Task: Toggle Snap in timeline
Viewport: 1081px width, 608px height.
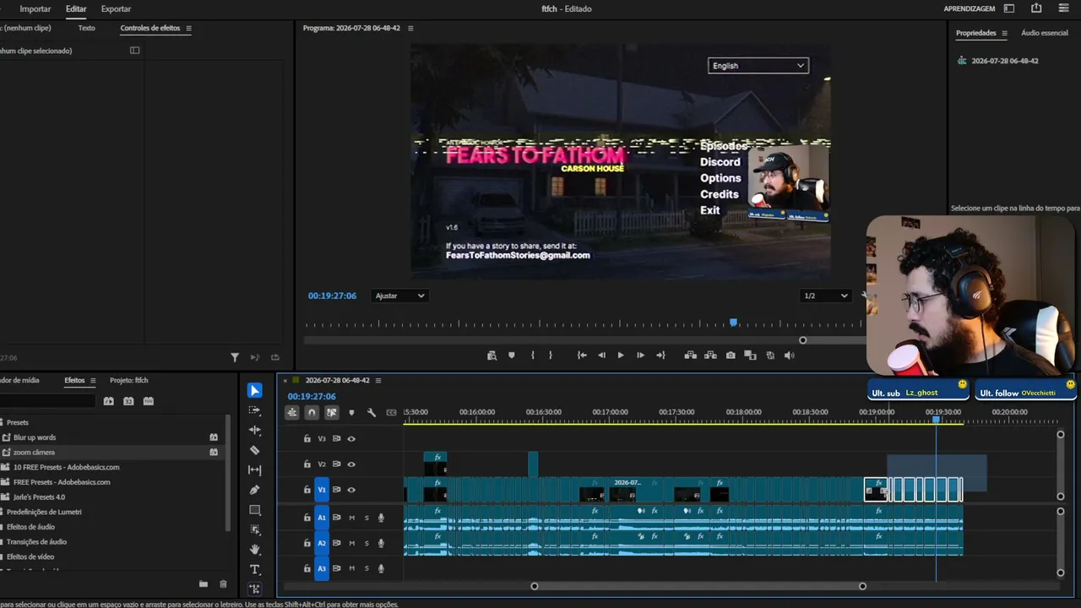Action: (x=312, y=412)
